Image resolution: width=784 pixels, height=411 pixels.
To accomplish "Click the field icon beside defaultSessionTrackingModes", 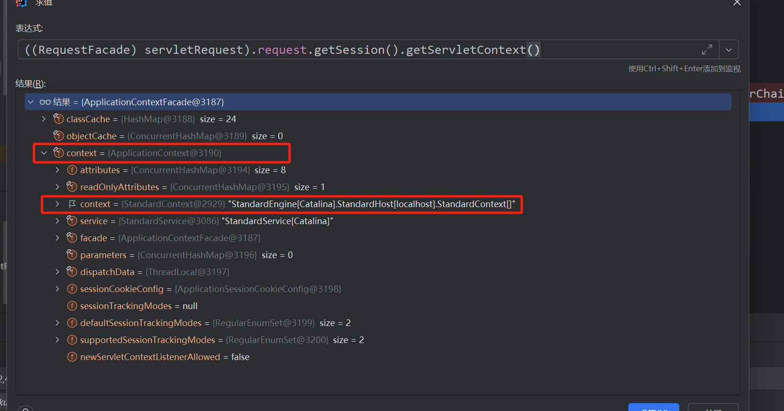I will point(72,323).
